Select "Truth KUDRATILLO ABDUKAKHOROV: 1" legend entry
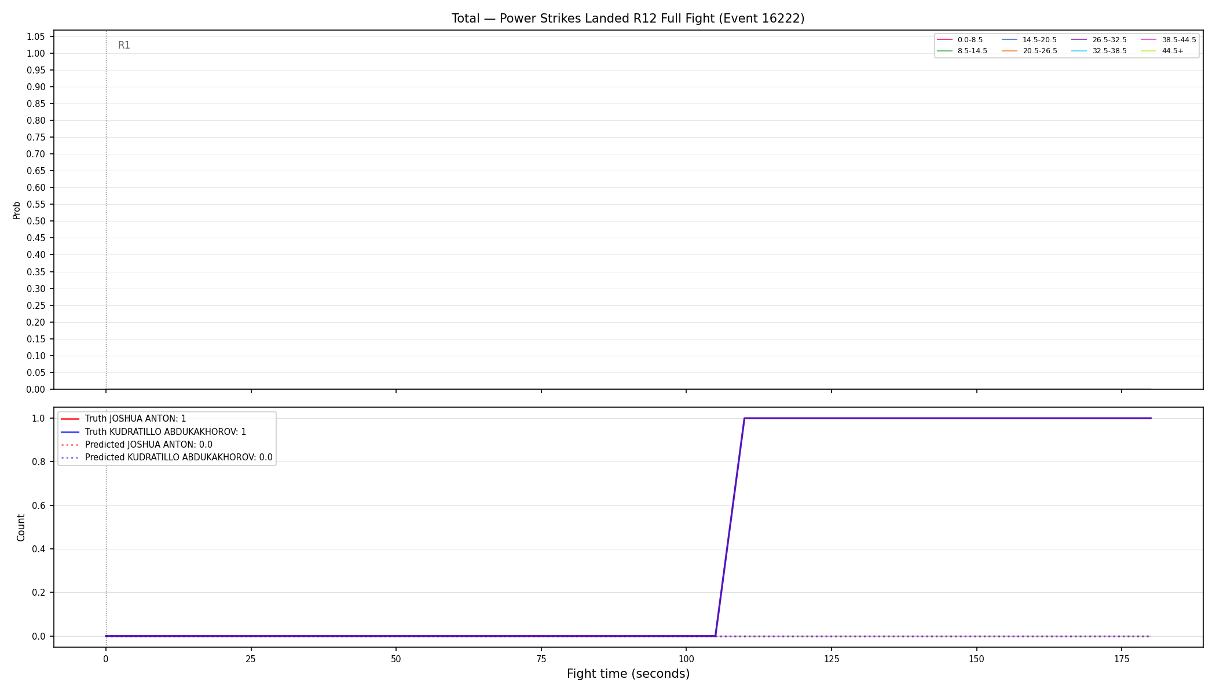 tap(166, 432)
